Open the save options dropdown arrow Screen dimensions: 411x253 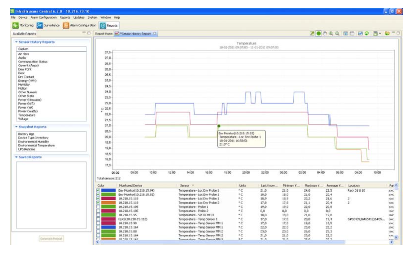point(380,34)
